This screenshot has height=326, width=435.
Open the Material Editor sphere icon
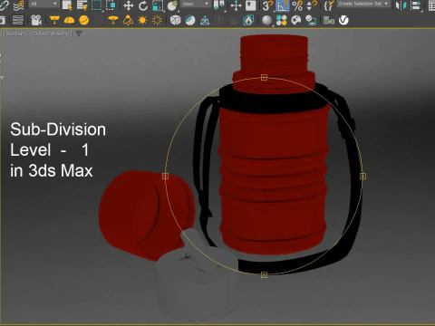click(266, 20)
